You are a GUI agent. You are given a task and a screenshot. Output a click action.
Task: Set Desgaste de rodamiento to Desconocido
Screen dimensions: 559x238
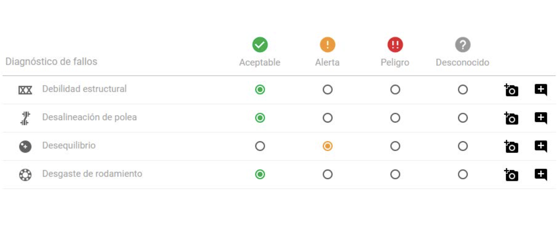tap(463, 174)
